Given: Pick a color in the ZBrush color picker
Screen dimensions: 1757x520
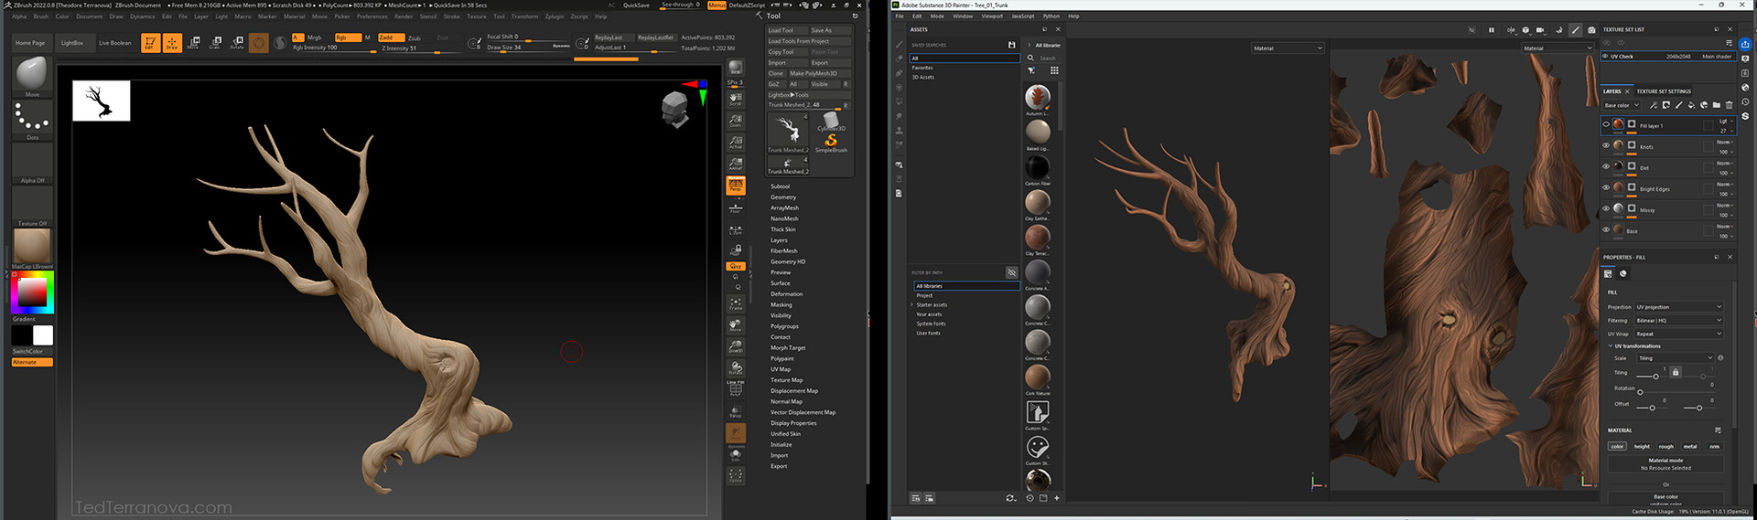Looking at the screenshot, I should (32, 292).
